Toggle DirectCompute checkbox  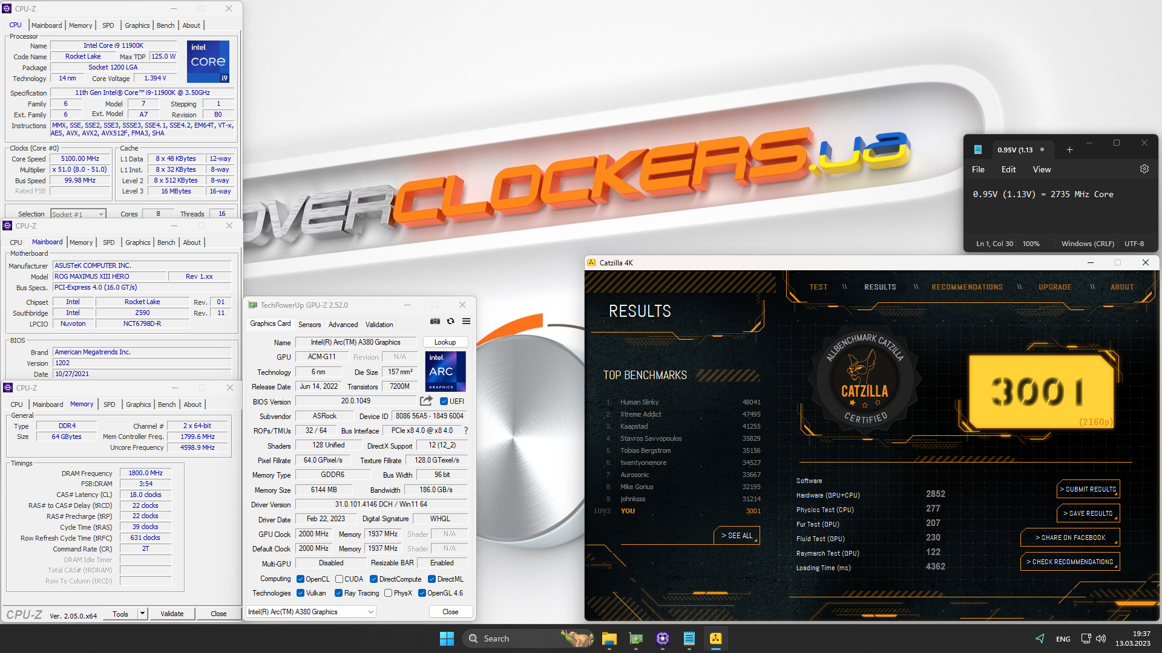pyautogui.click(x=373, y=579)
